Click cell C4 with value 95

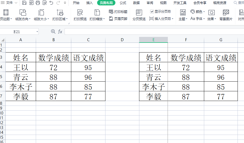pos(88,67)
